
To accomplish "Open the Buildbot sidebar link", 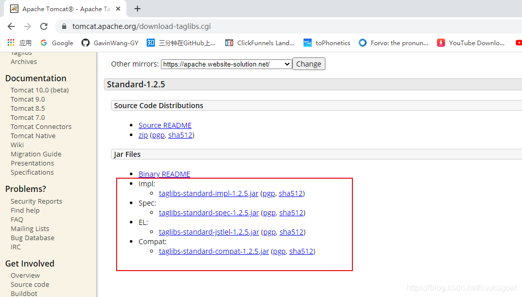I will [x=24, y=293].
